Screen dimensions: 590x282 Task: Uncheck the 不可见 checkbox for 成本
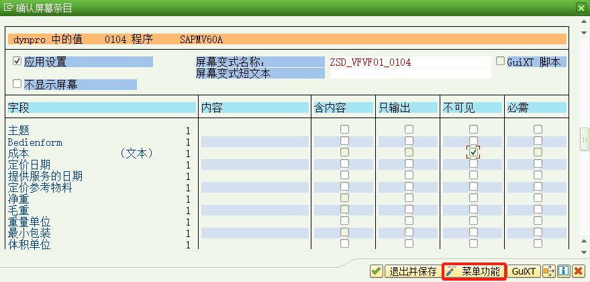click(473, 152)
